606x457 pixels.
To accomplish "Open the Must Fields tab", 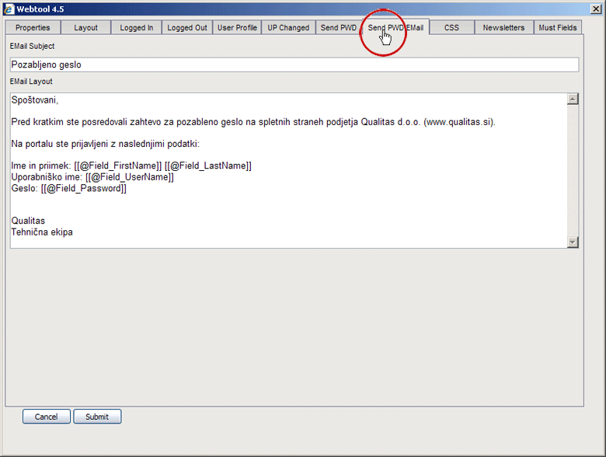I will click(x=558, y=27).
